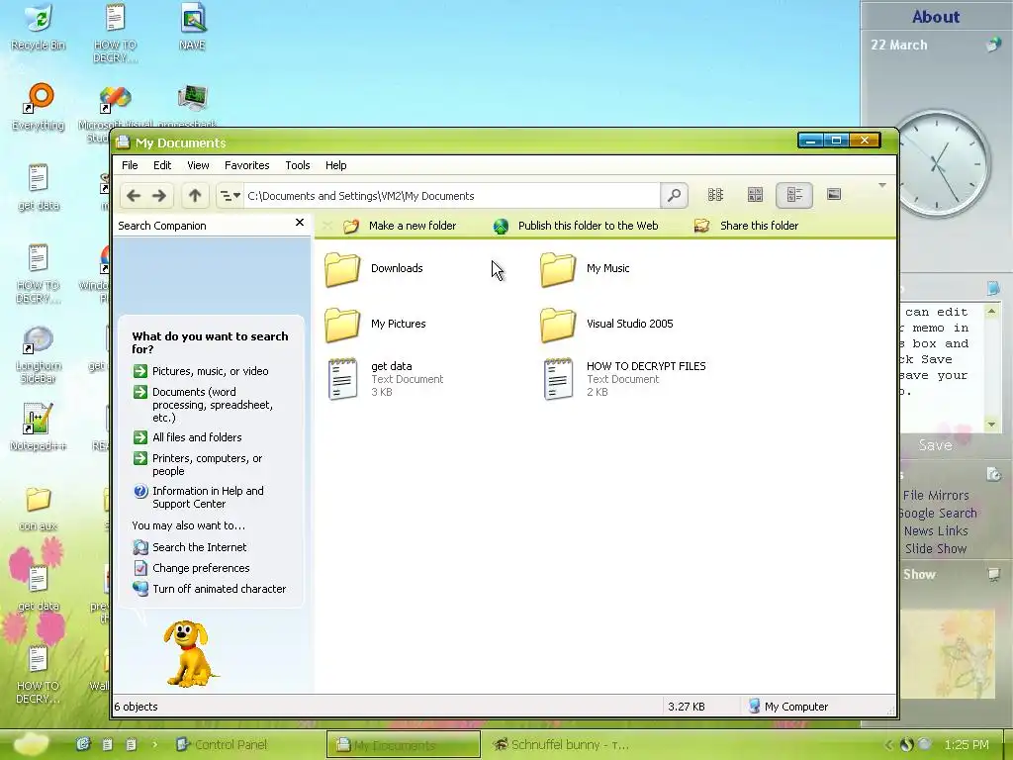
Task: Select the Downloads folder
Action: coord(373,269)
